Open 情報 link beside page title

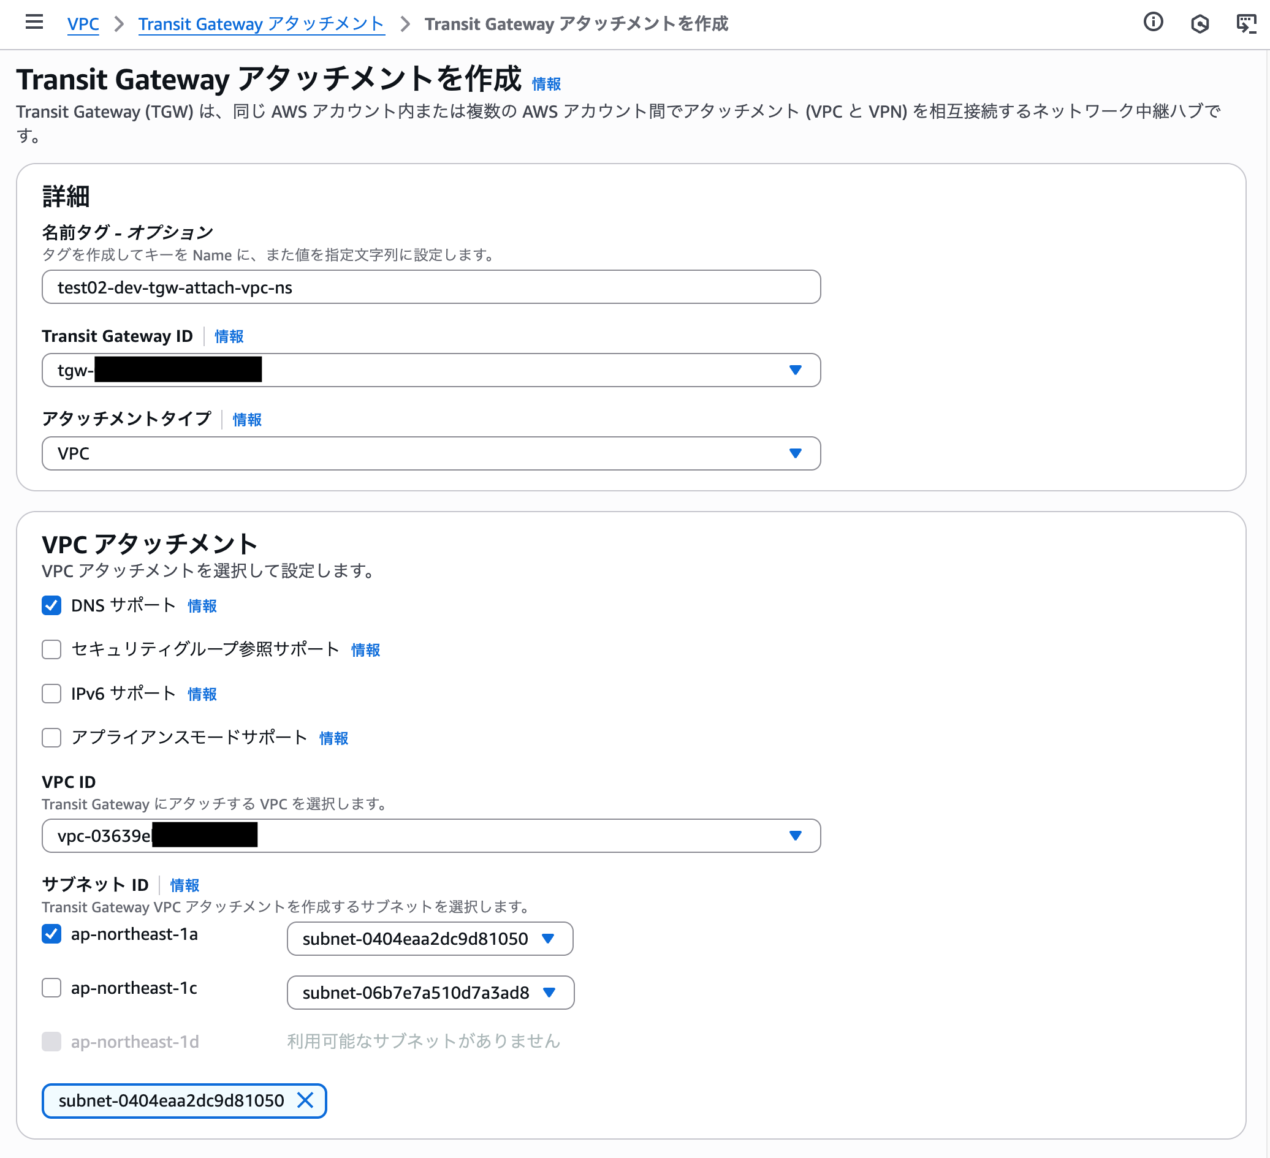tap(546, 83)
